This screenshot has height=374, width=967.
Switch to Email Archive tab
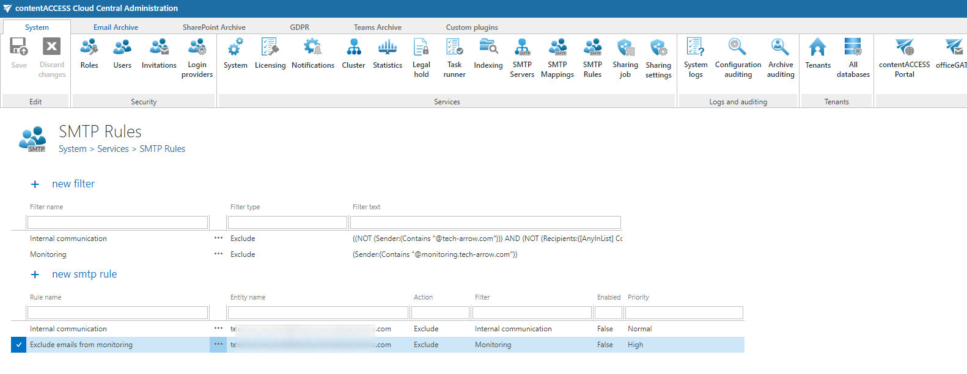point(116,27)
